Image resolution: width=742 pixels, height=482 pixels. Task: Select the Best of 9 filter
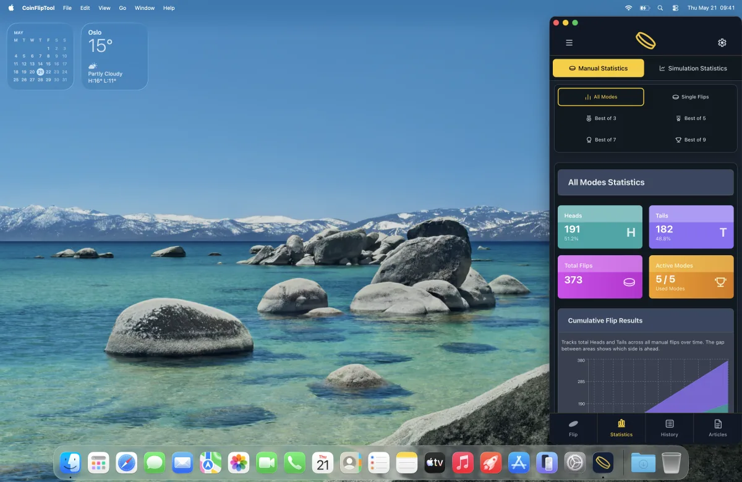(691, 140)
